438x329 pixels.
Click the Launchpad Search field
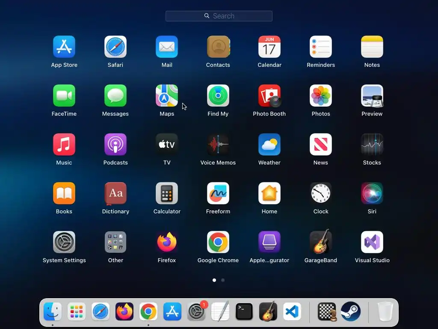tap(219, 16)
